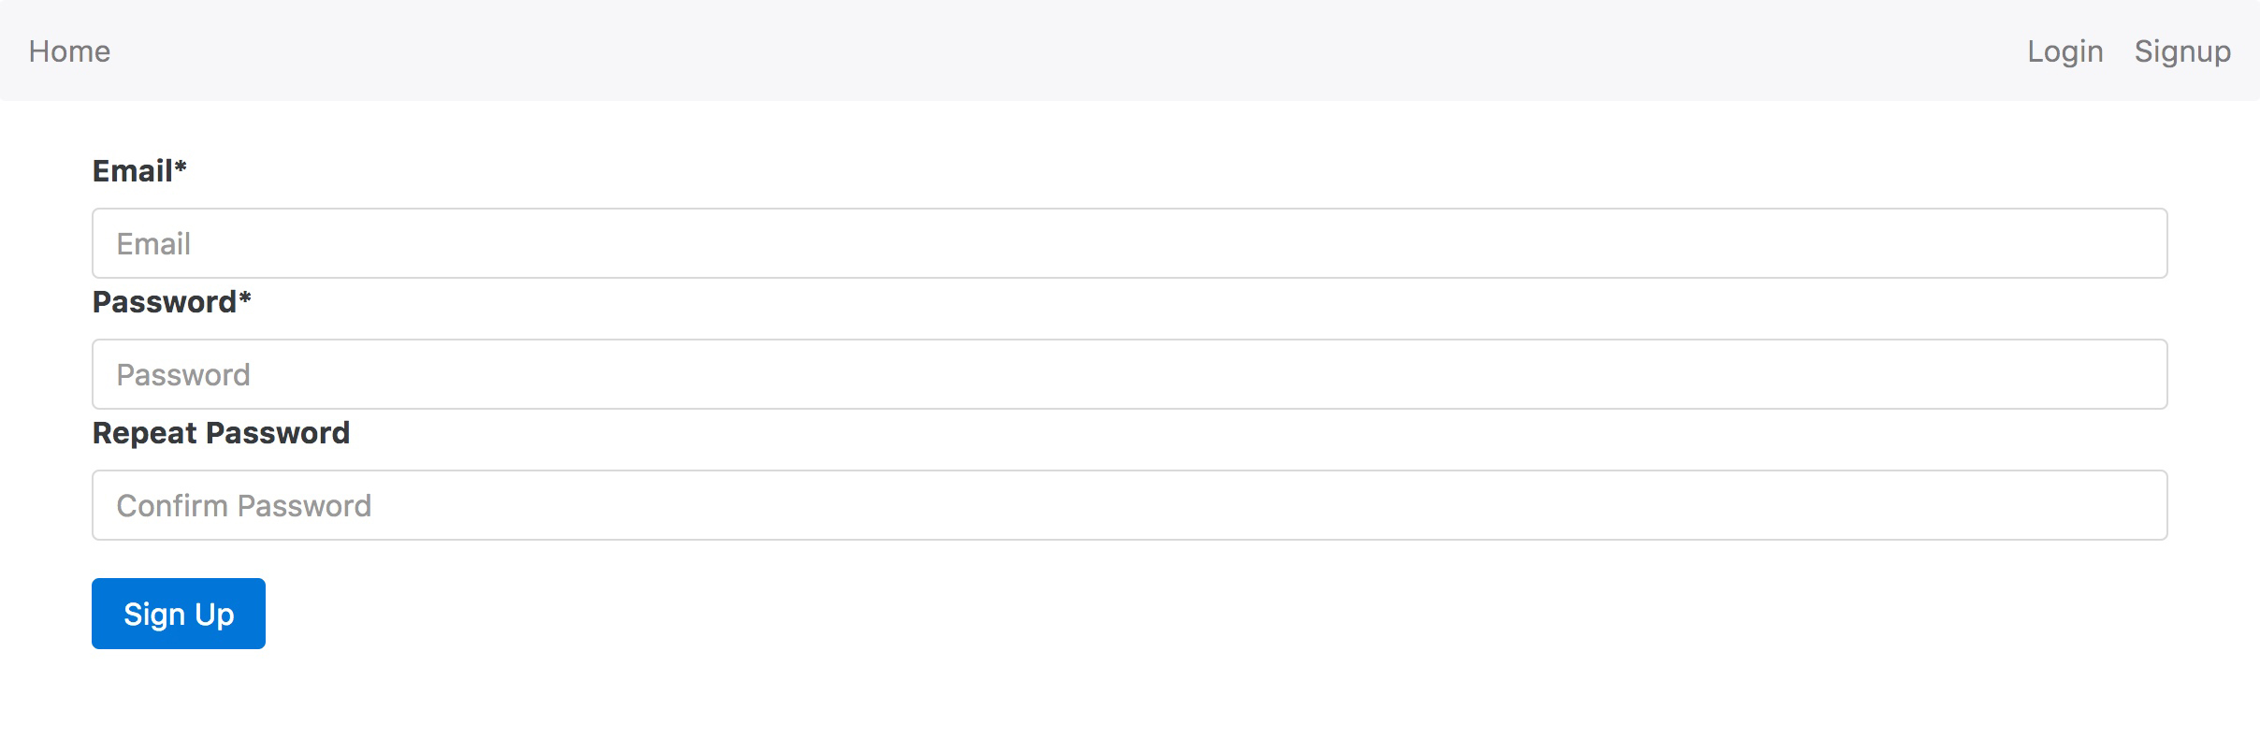This screenshot has width=2260, height=753.
Task: Submit the form using Sign Up
Action: (x=178, y=614)
